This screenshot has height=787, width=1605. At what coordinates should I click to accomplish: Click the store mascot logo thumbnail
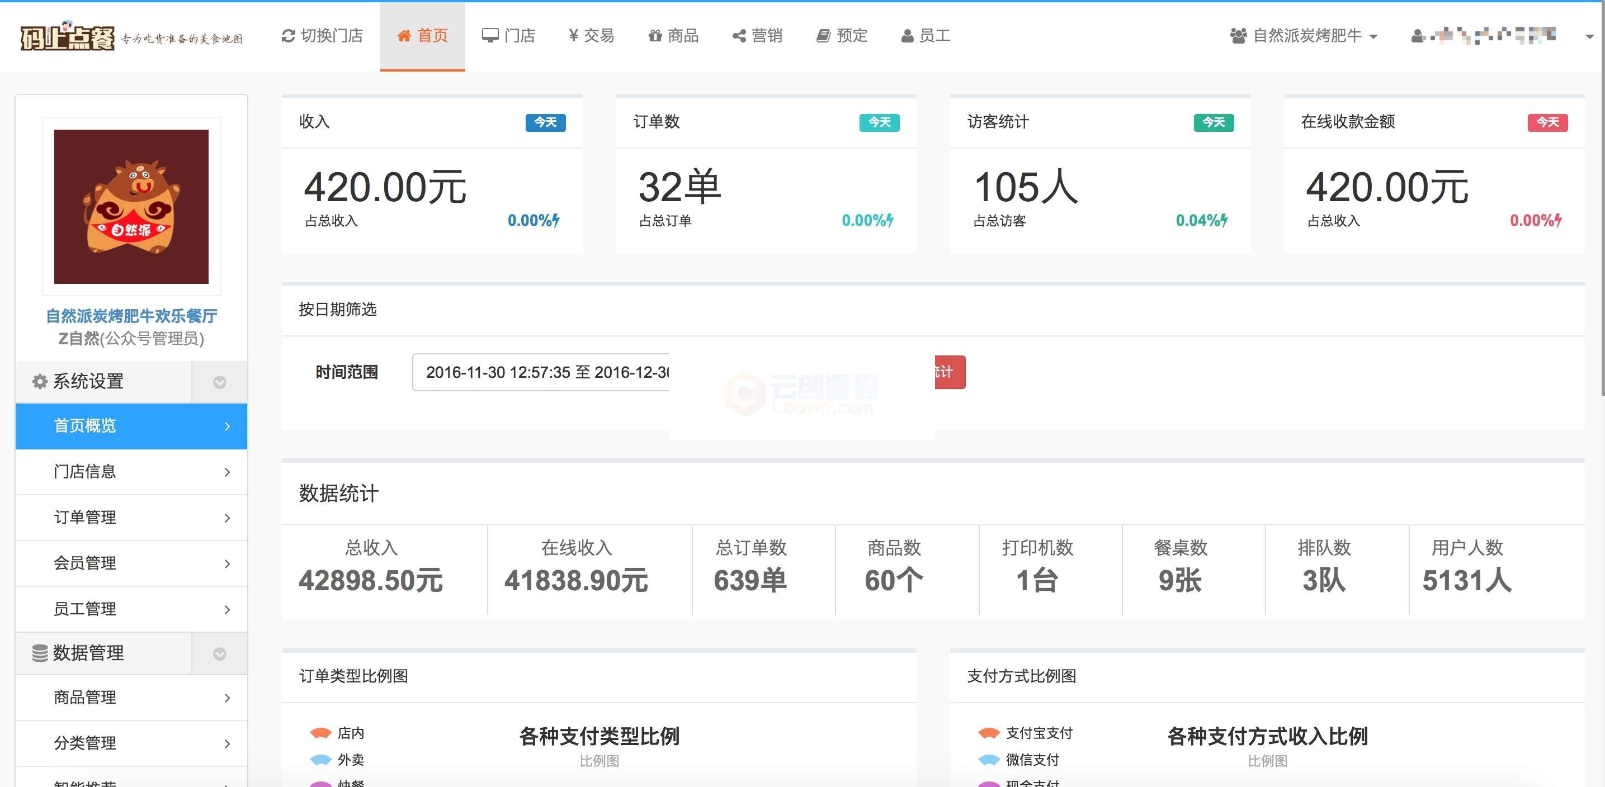131,207
